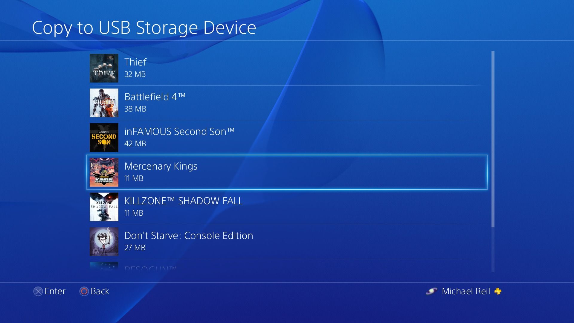The width and height of the screenshot is (574, 323).
Task: Click the PlayStation Plus icon beside Michael Reil
Action: point(497,291)
